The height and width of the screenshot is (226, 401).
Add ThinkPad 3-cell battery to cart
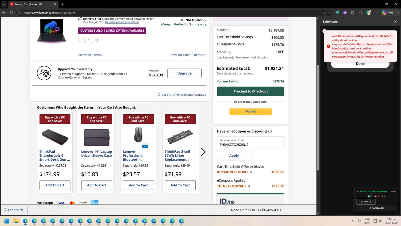[x=180, y=185]
